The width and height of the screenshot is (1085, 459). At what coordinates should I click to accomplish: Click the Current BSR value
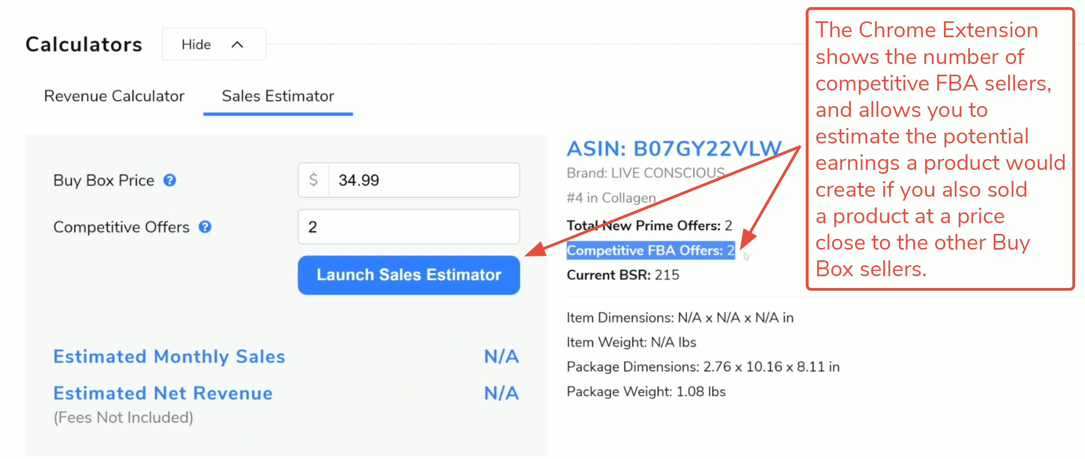(667, 275)
